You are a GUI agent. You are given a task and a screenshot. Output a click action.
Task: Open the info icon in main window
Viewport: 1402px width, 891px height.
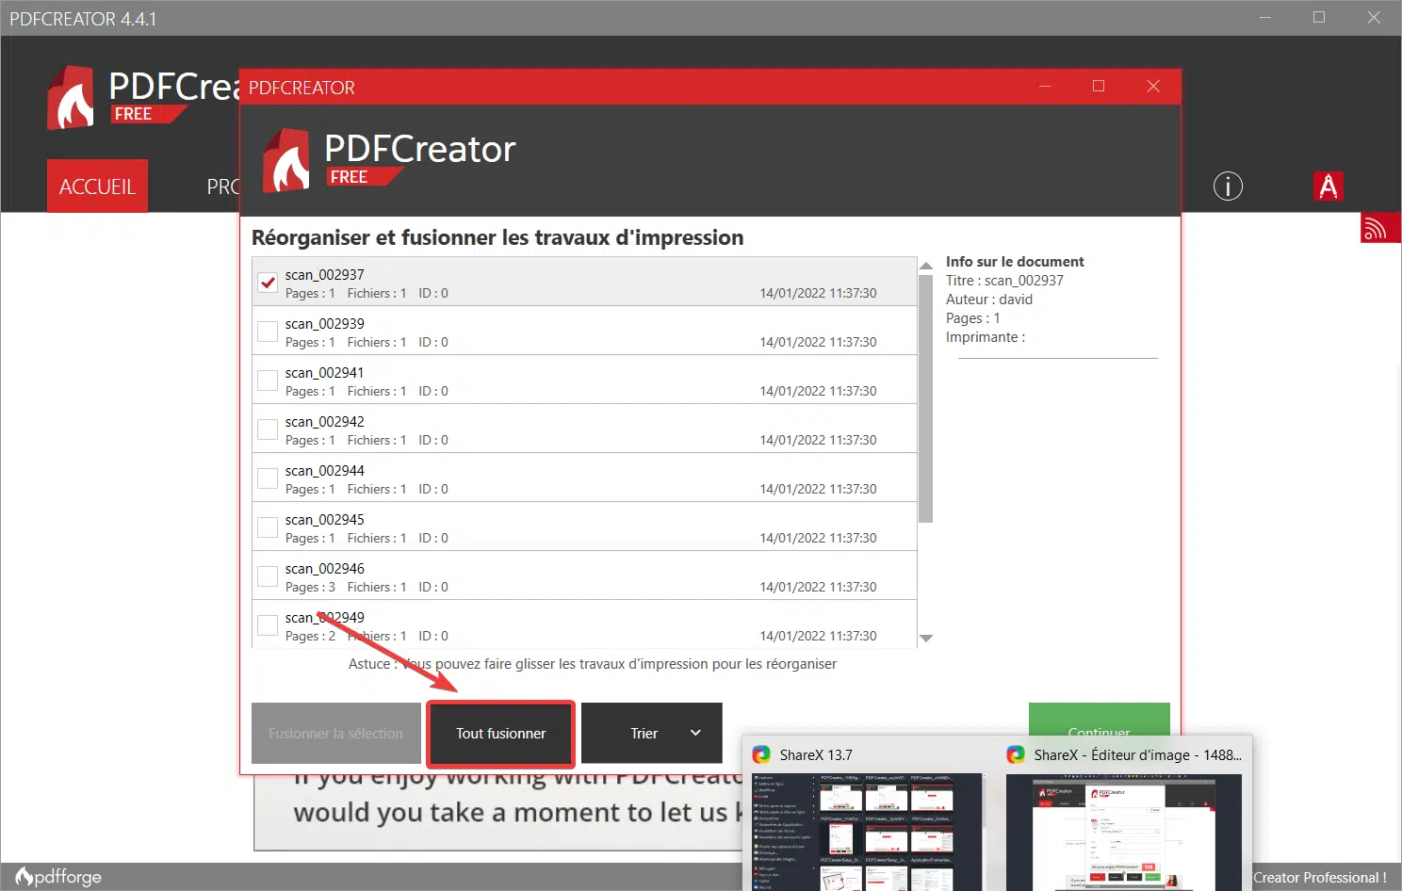pos(1228,186)
